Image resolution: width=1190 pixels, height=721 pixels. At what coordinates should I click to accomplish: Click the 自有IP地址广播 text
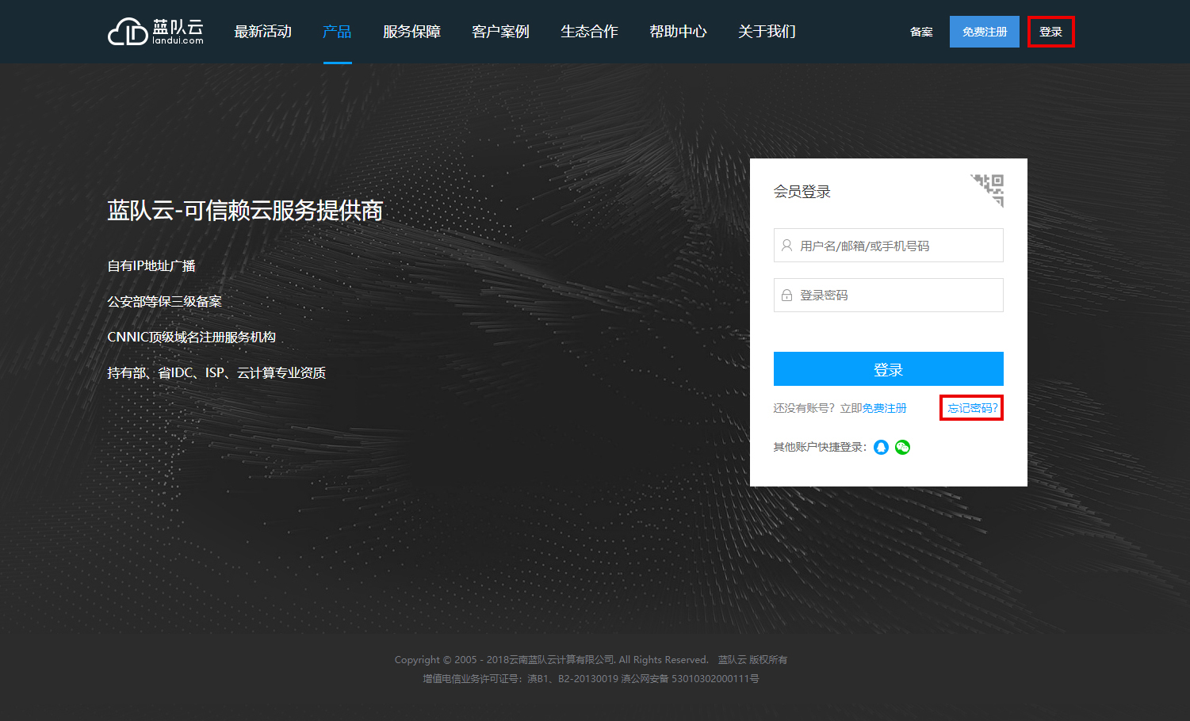[x=151, y=266]
